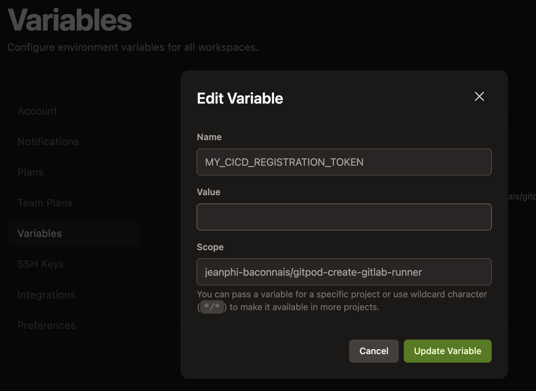Go to Notifications in the sidebar

(x=48, y=142)
